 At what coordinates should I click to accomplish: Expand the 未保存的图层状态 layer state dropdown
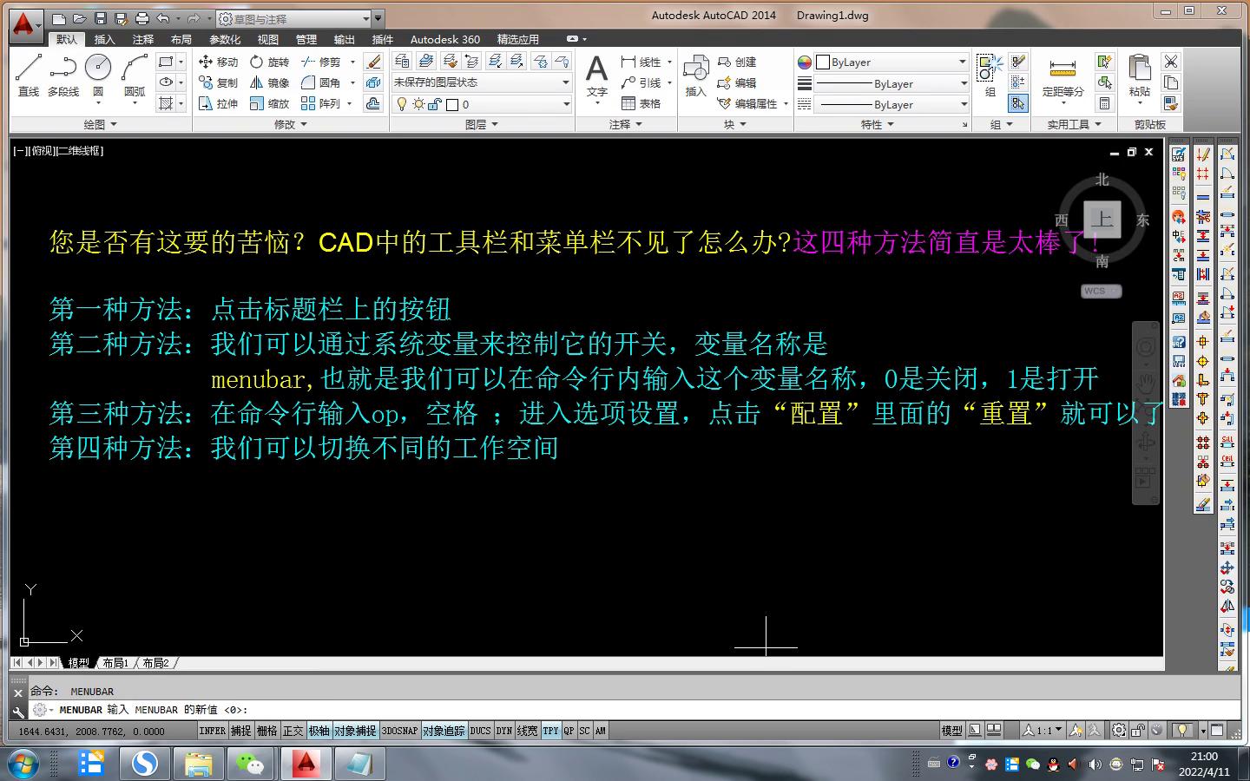(482, 82)
